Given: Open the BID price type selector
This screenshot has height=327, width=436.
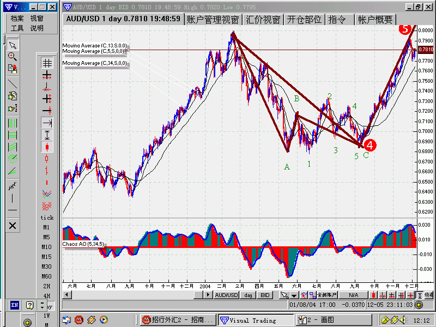Looking at the screenshot, I should [265, 295].
